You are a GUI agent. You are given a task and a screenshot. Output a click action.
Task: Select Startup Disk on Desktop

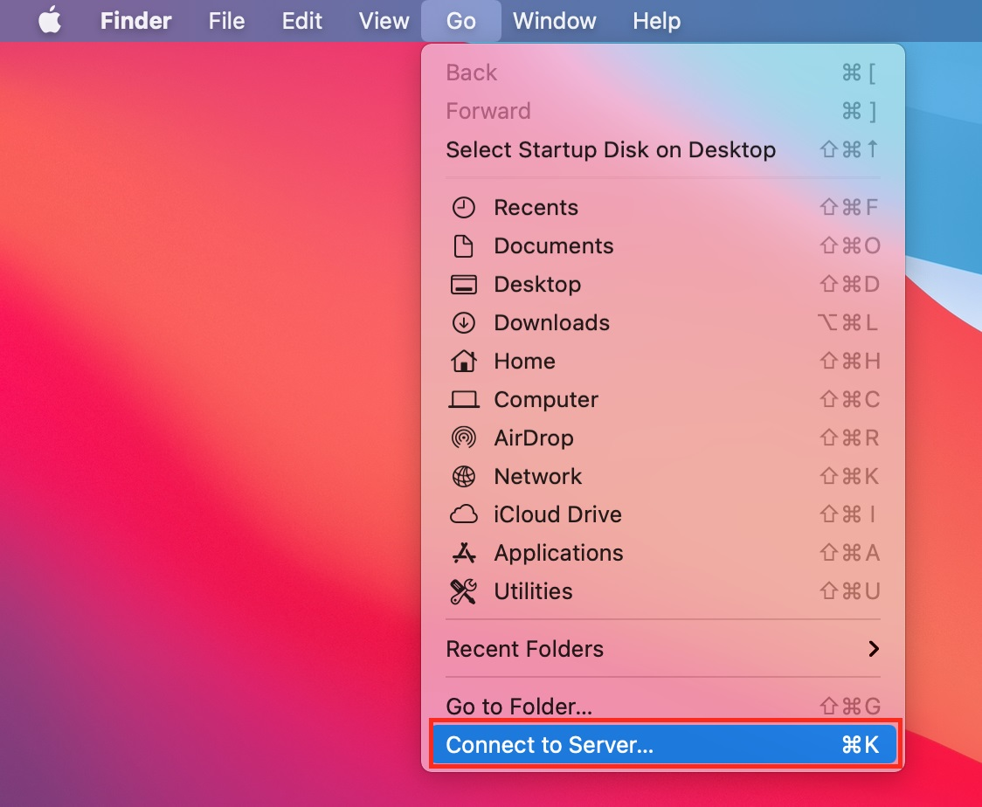(611, 150)
